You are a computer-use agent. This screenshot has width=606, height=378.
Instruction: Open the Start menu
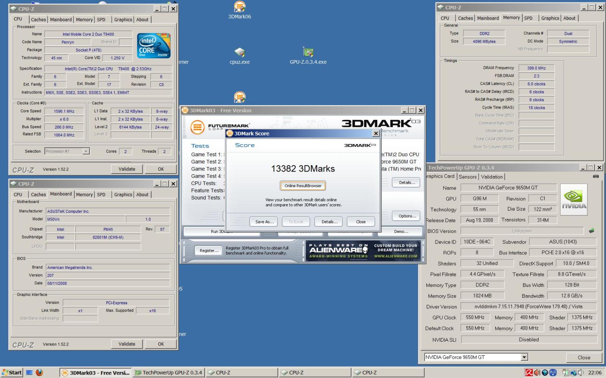coord(12,372)
